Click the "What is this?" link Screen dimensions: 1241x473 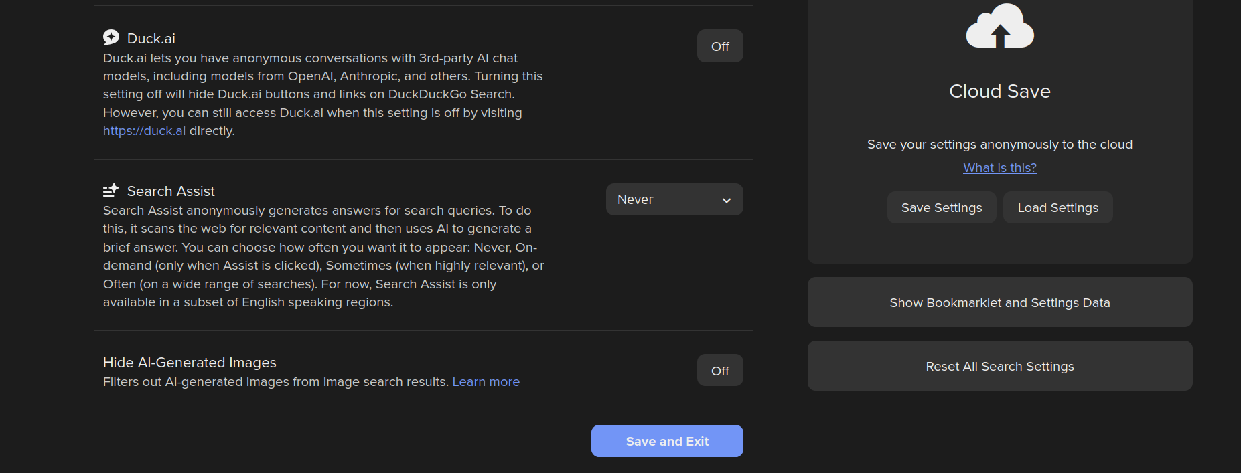tap(999, 168)
